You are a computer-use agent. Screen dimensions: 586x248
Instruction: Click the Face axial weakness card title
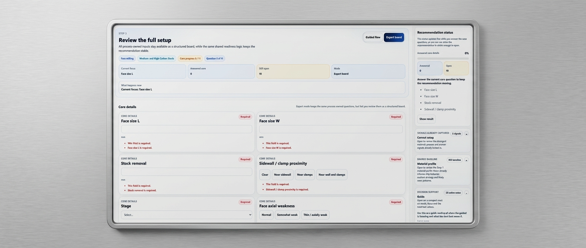(277, 206)
